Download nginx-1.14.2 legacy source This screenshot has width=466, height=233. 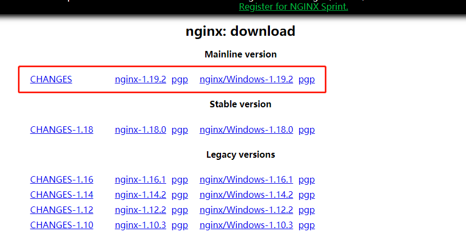[x=140, y=195]
